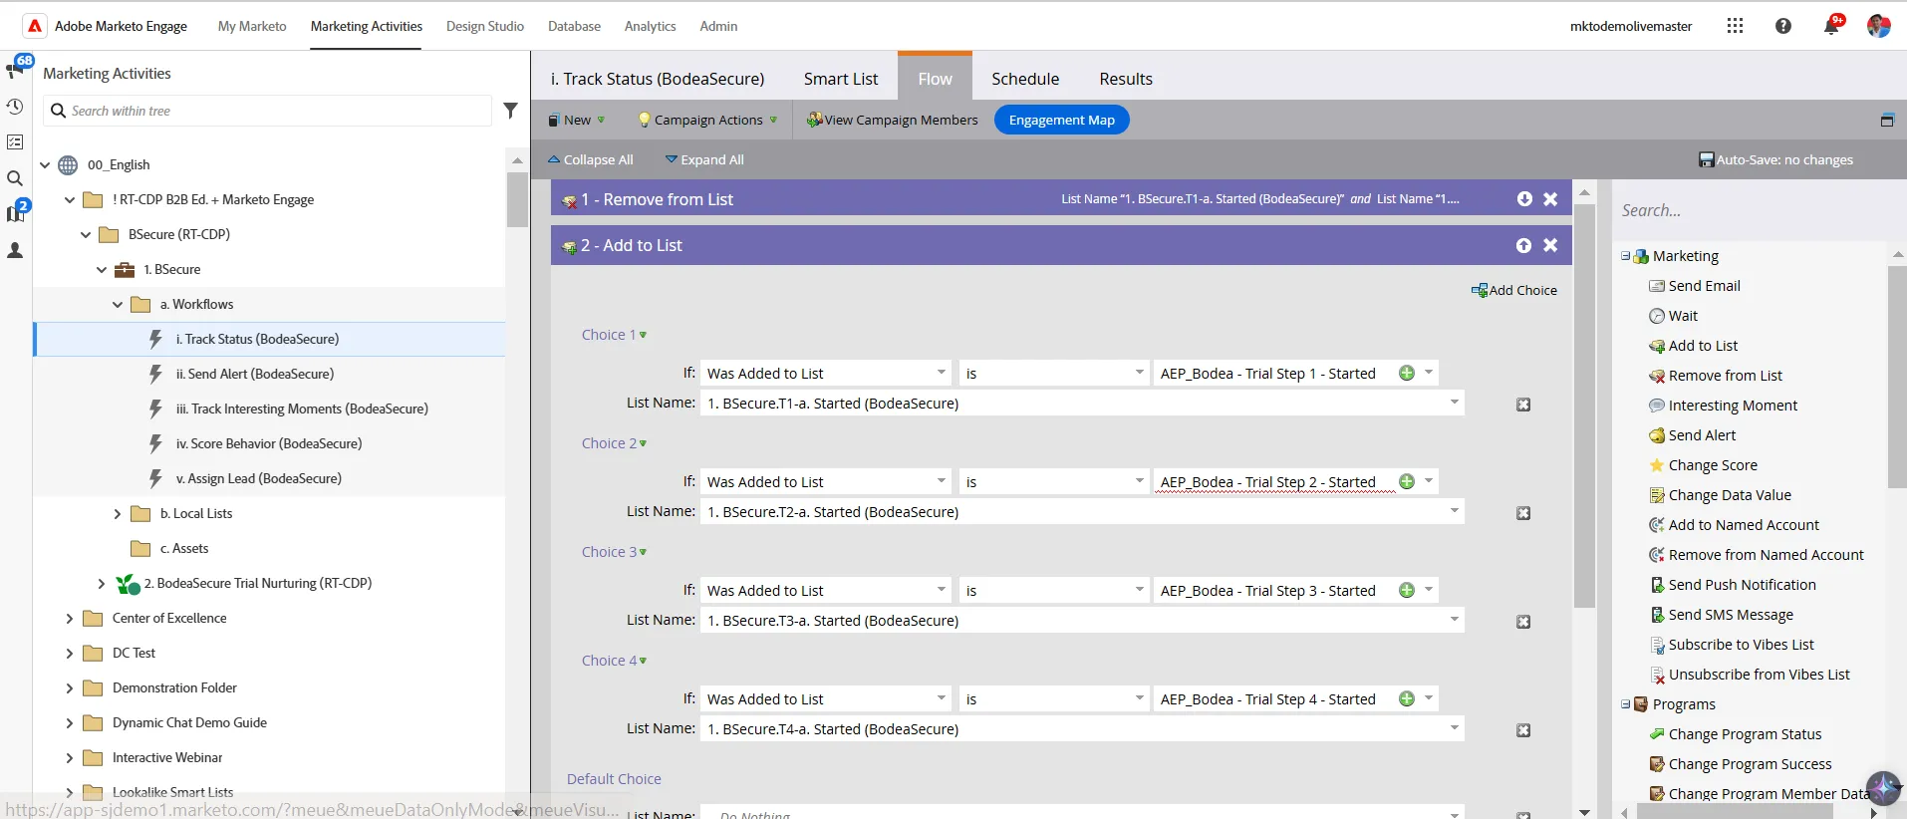Image resolution: width=1907 pixels, height=819 pixels.
Task: Expand the b. Local Lists folder
Action: click(118, 514)
